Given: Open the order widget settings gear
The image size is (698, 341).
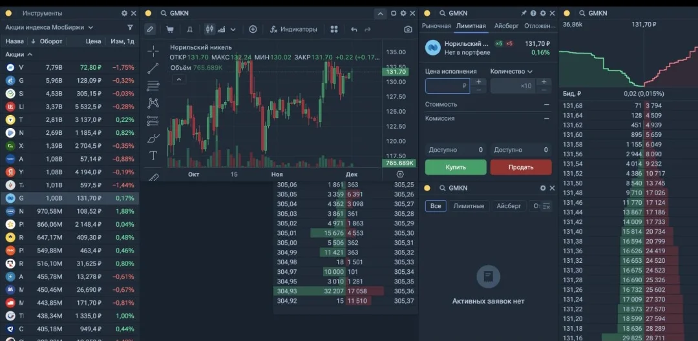Looking at the screenshot, I should (543, 14).
